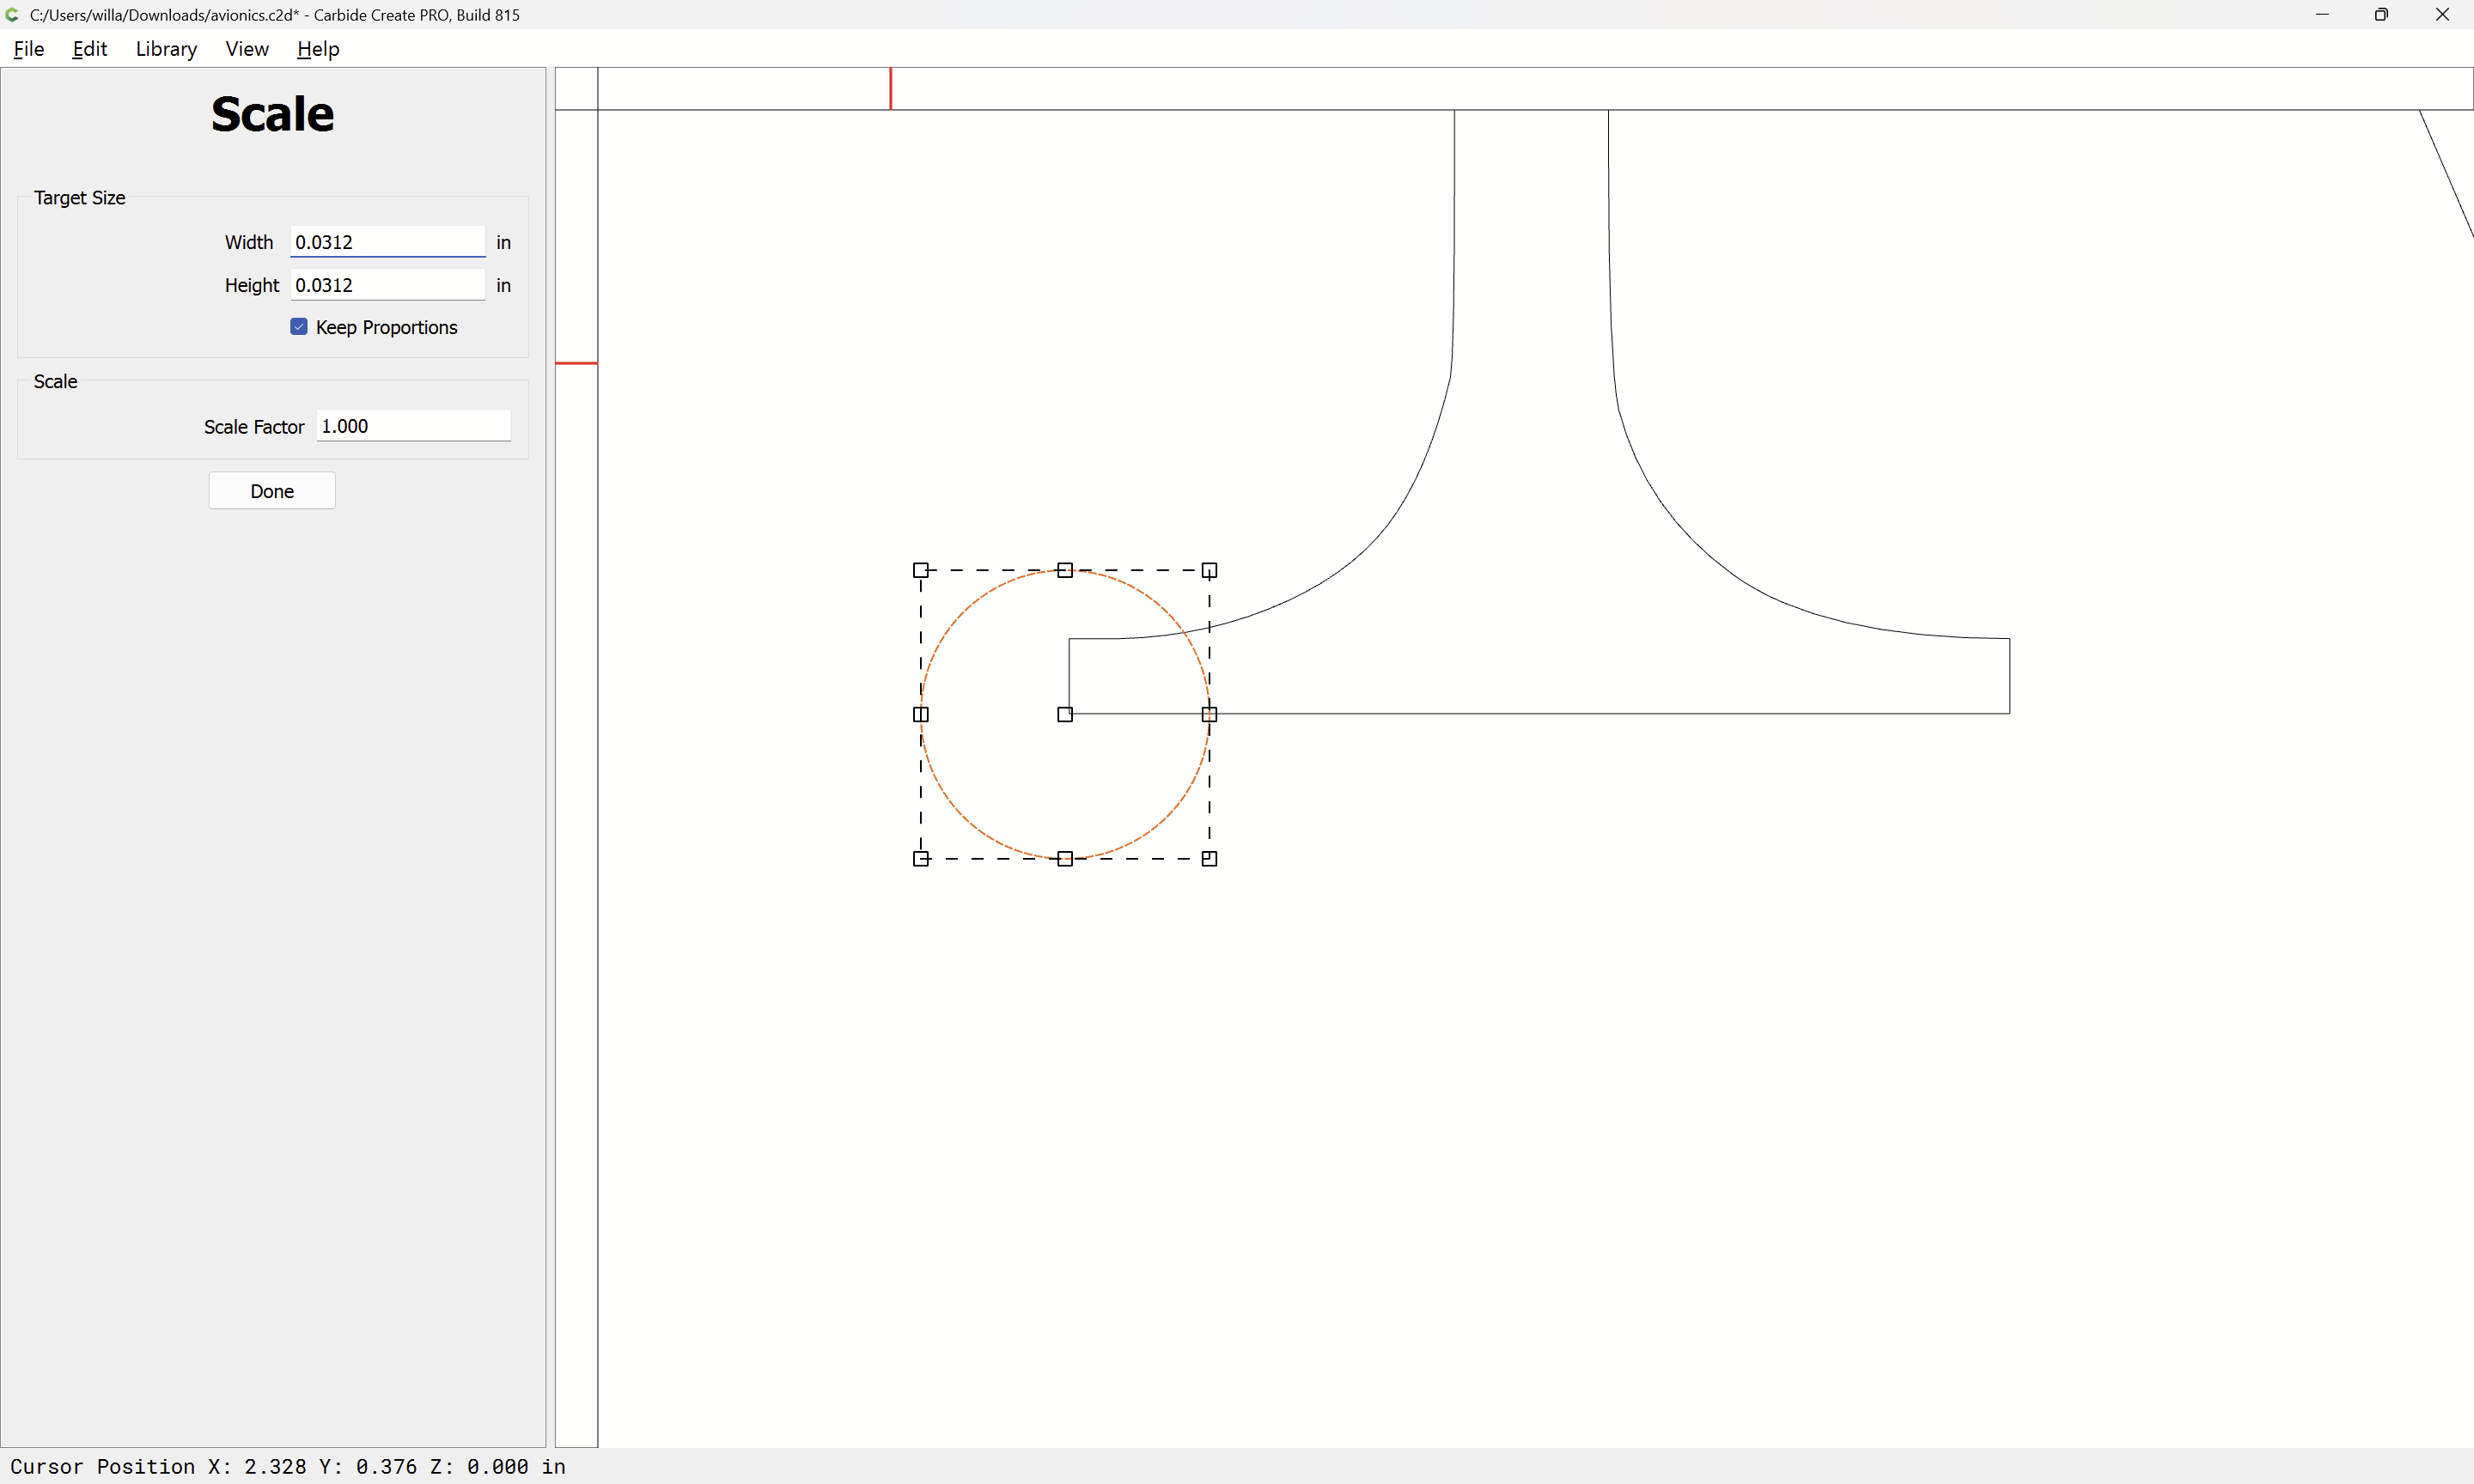Click the Width input field
Image resolution: width=2474 pixels, height=1484 pixels.
pyautogui.click(x=388, y=242)
